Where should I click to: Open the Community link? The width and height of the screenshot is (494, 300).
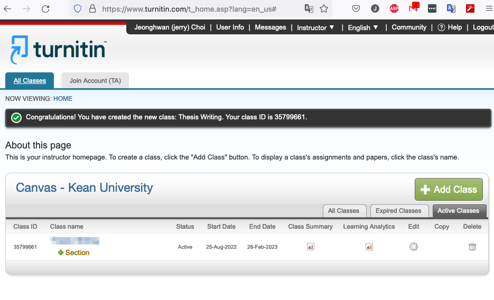click(409, 27)
